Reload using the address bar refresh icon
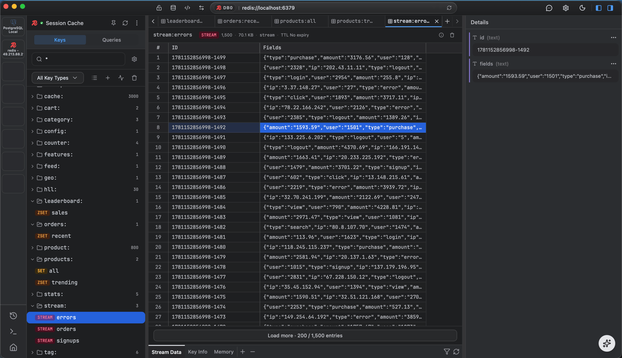 coord(449,8)
